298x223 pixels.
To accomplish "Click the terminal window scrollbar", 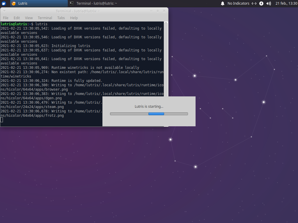I will click(166, 58).
